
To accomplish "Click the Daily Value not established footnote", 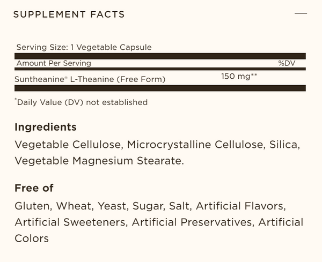I will pos(81,102).
